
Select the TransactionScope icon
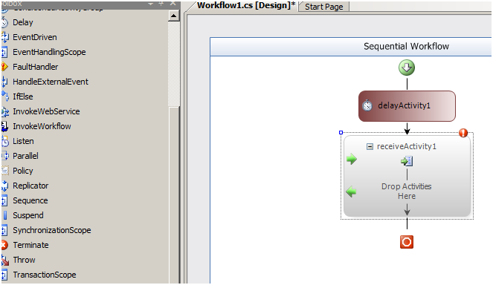[x=4, y=275]
